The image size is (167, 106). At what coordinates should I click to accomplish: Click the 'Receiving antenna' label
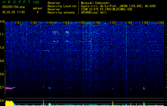pos(61,12)
